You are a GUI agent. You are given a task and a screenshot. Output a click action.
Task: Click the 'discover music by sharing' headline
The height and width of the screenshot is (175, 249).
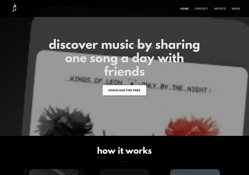coord(124,45)
